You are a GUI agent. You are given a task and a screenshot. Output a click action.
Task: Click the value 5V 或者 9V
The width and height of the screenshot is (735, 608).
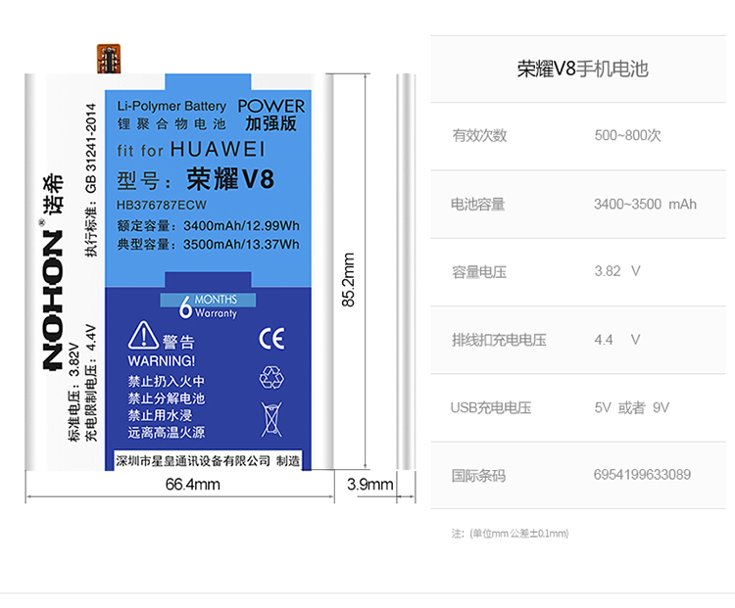point(632,407)
